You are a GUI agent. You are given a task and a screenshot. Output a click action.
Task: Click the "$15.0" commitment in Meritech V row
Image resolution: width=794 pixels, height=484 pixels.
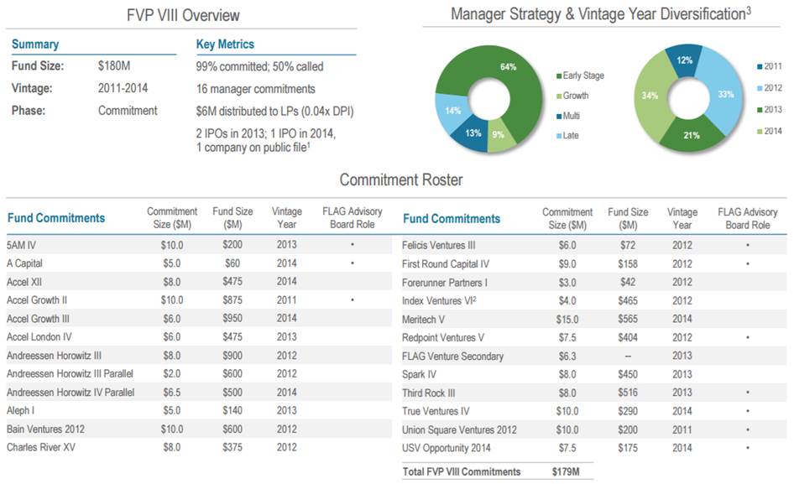[567, 320]
